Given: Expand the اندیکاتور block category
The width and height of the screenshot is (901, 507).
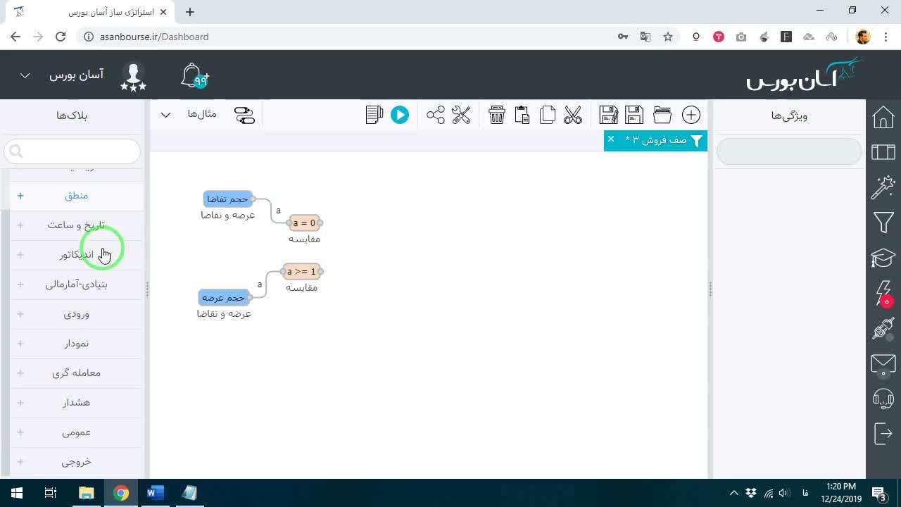Looking at the screenshot, I should pyautogui.click(x=76, y=254).
